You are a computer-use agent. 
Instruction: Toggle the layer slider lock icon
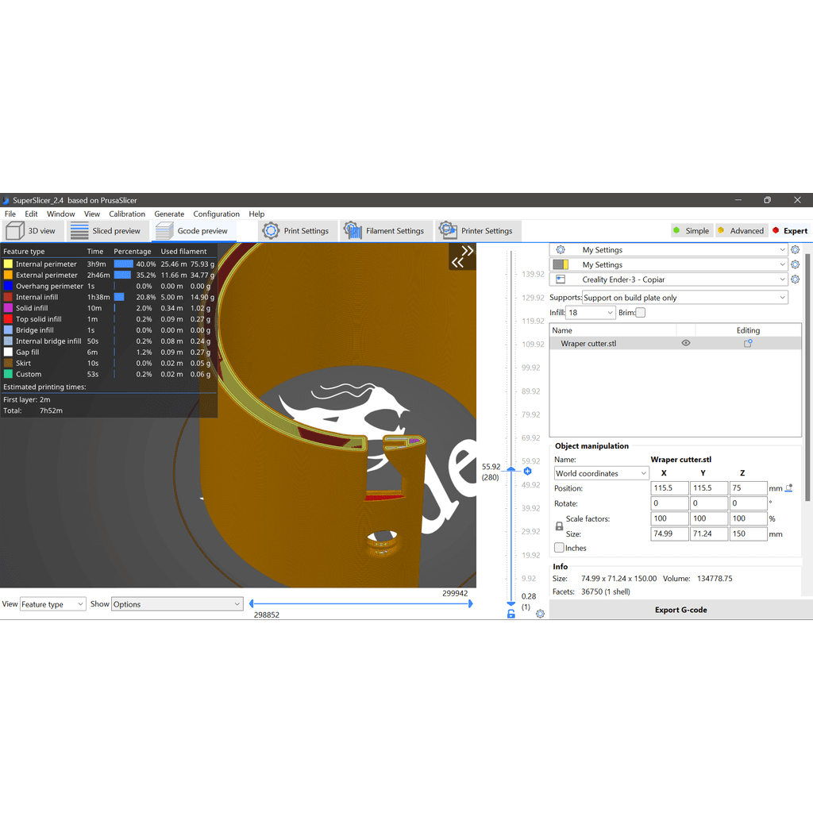pyautogui.click(x=511, y=614)
